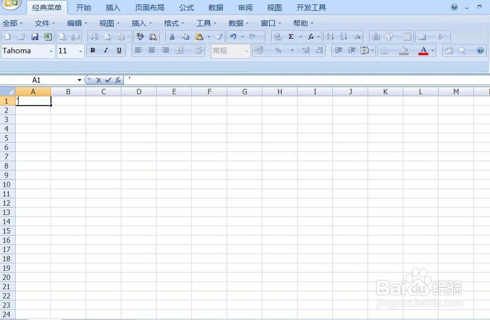This screenshot has height=320, width=490.
Task: Toggle Underline formatting
Action: click(119, 50)
